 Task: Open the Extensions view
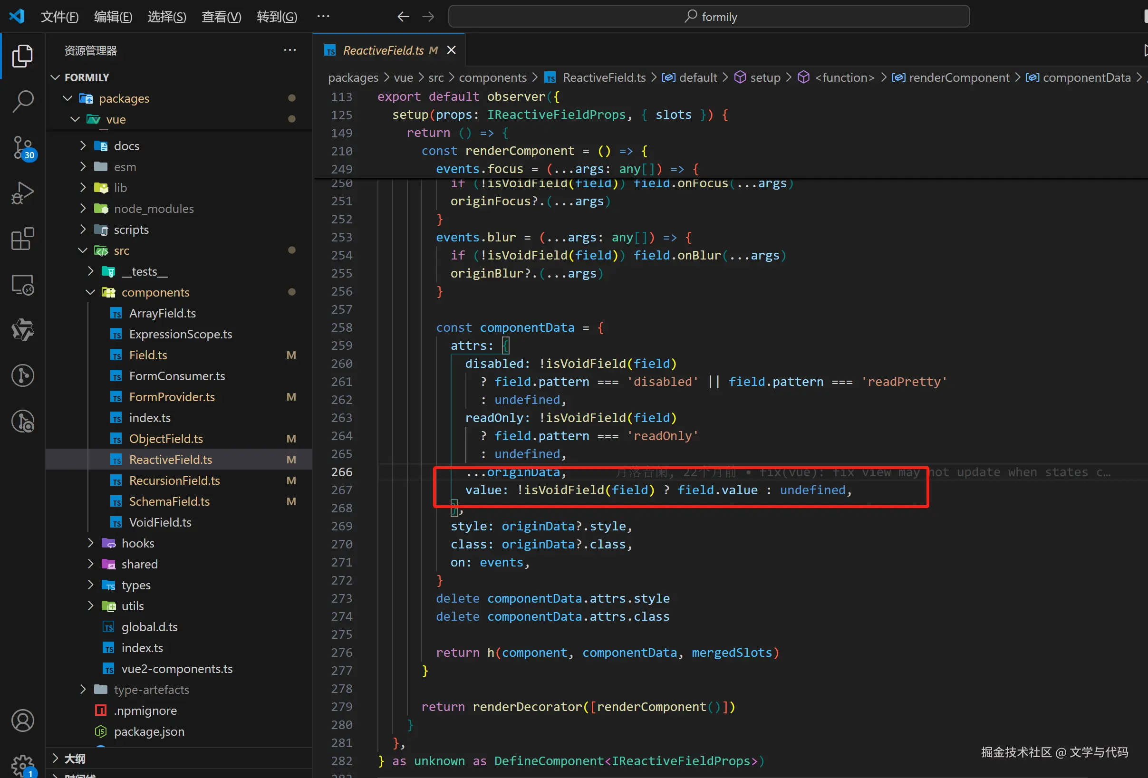(x=22, y=239)
